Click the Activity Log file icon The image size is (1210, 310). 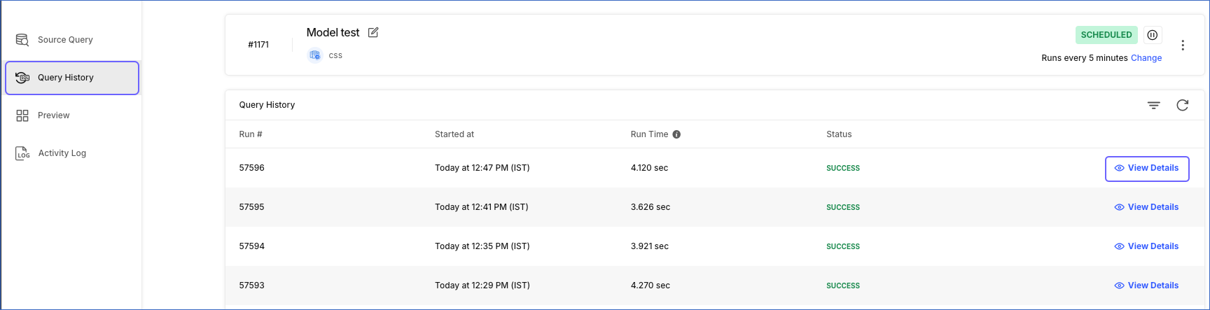(x=22, y=153)
